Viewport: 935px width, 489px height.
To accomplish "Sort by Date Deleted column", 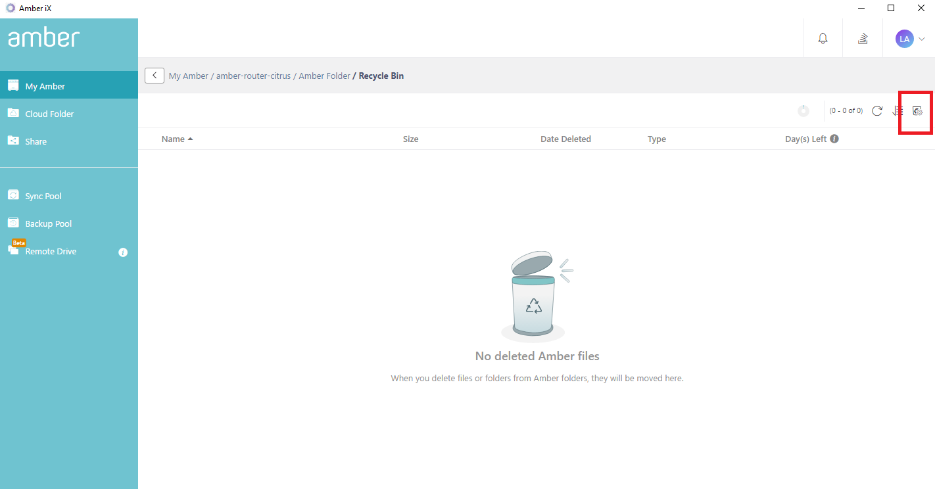I will tap(565, 139).
